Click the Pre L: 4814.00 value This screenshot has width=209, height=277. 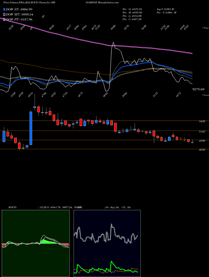click(132, 16)
